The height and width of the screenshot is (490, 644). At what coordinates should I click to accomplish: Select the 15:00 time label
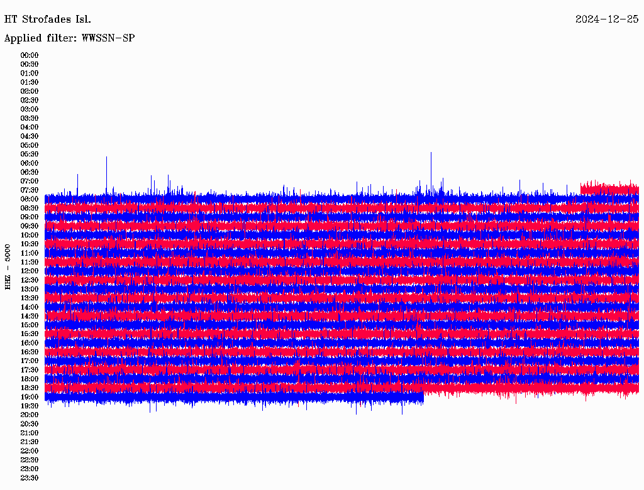pos(30,325)
